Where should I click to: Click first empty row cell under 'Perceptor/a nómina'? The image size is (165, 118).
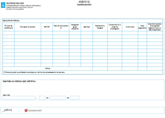point(28,33)
